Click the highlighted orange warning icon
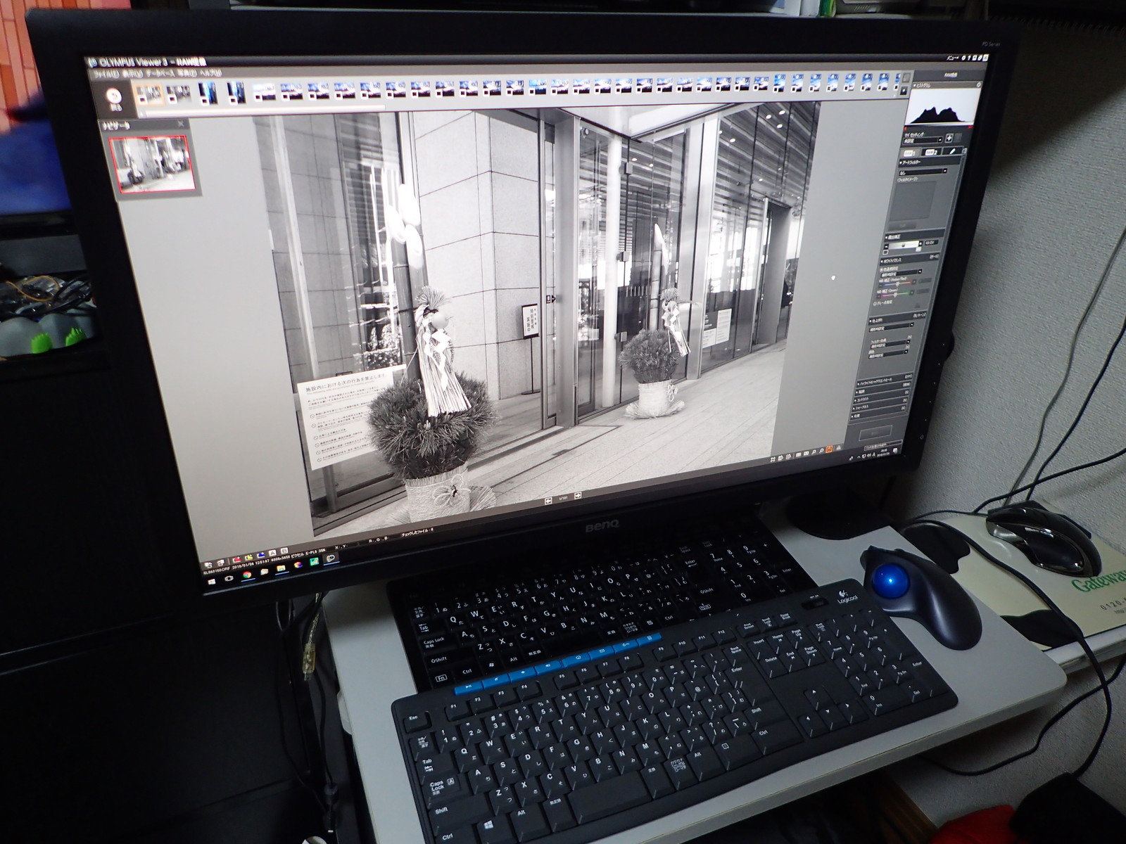This screenshot has height=844, width=1126. (x=830, y=449)
